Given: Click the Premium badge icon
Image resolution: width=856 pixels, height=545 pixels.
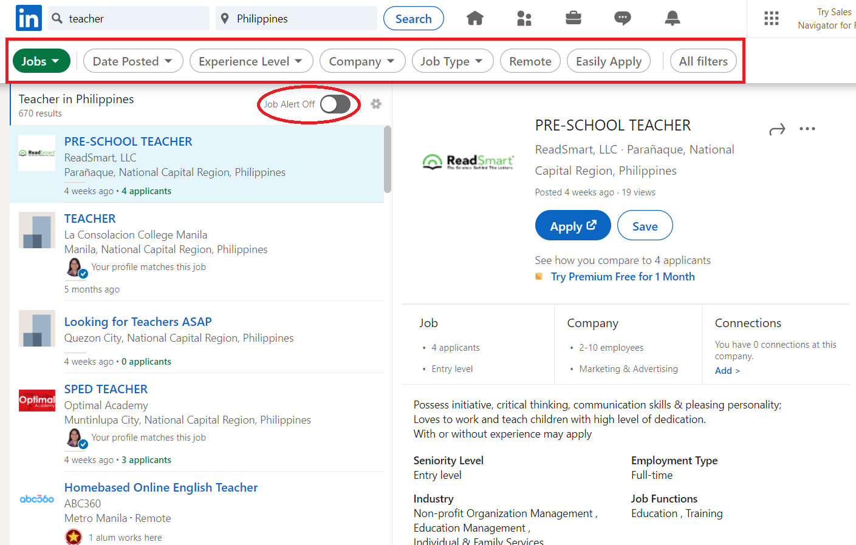Looking at the screenshot, I should (x=539, y=277).
